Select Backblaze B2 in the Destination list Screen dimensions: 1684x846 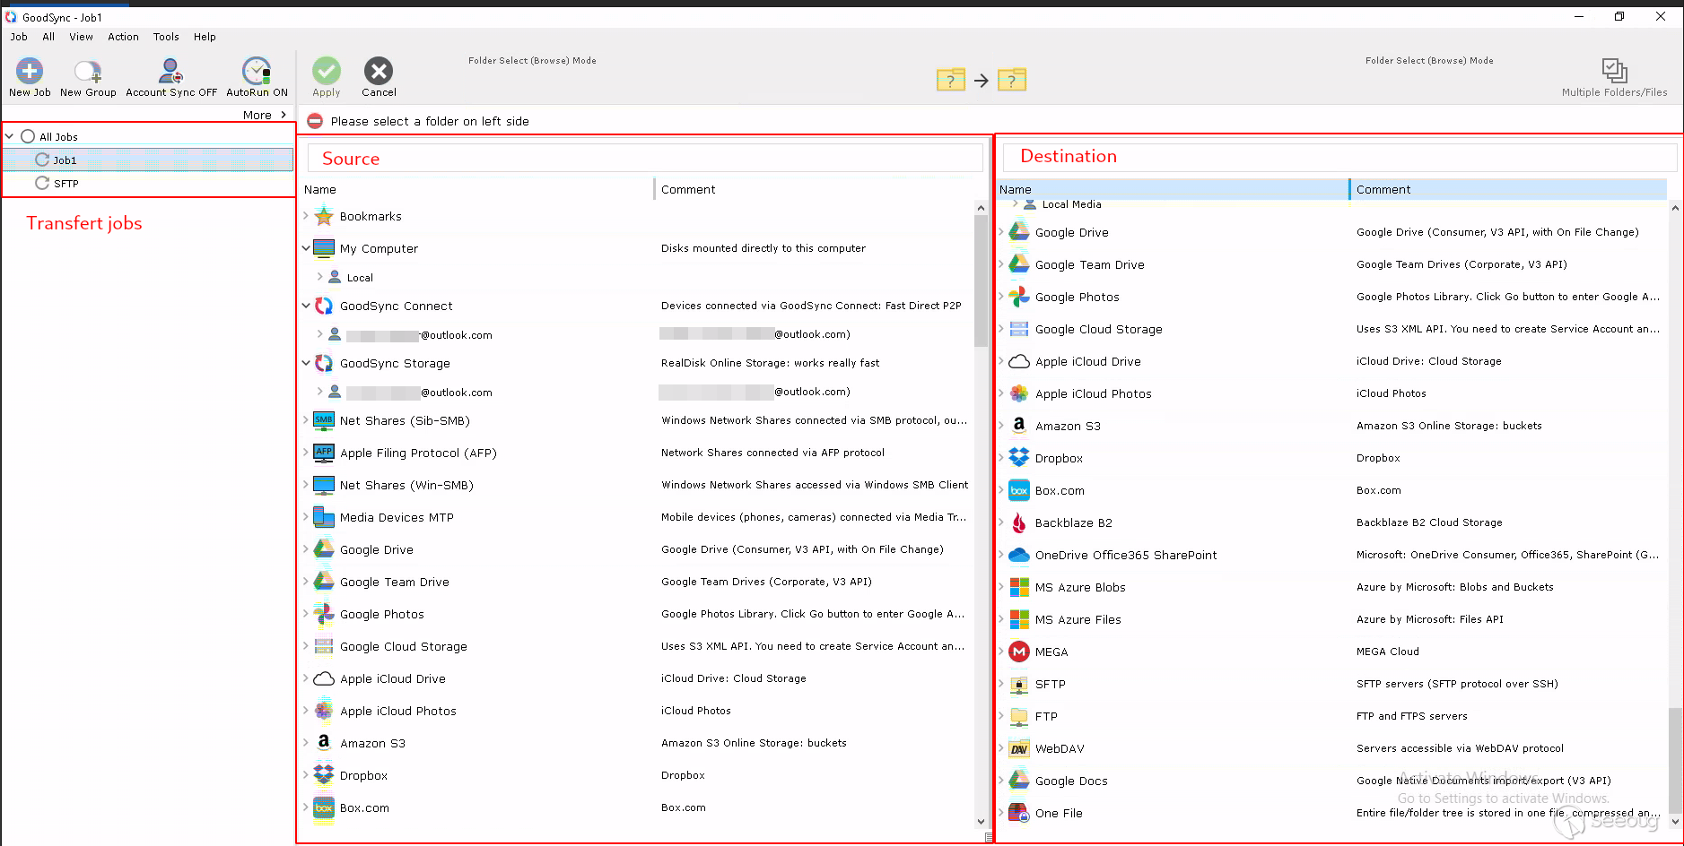click(1073, 522)
